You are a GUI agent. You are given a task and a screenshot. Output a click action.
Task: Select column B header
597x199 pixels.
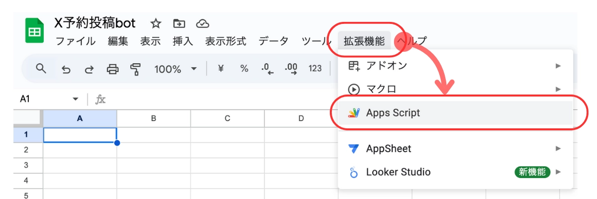click(154, 118)
